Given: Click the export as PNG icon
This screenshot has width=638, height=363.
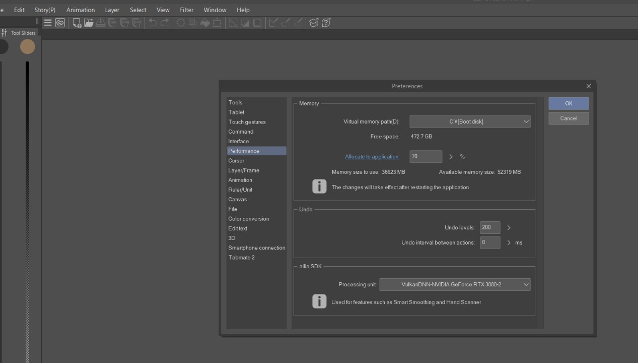Looking at the screenshot, I should pos(124,23).
